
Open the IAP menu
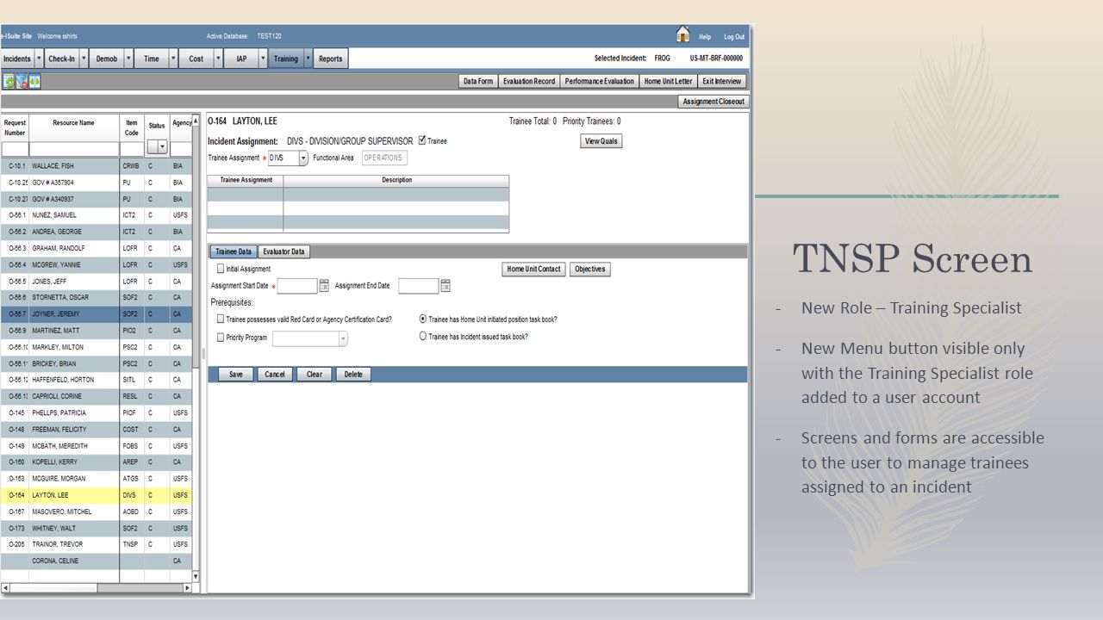(241, 59)
